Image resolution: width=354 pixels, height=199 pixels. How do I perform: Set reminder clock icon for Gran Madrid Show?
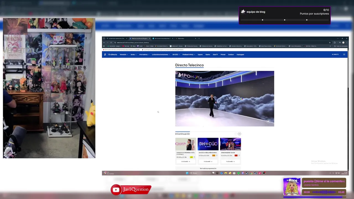(x=239, y=156)
